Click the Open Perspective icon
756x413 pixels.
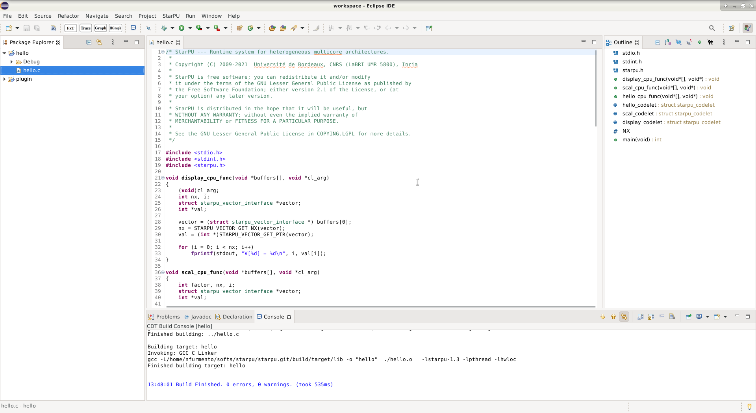pos(732,28)
